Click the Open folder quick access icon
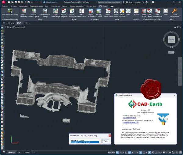The width and height of the screenshot is (183, 155). 13,2
